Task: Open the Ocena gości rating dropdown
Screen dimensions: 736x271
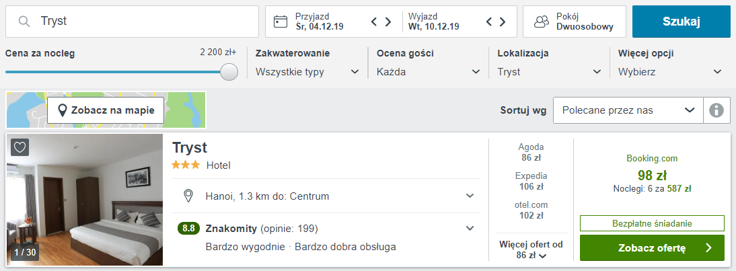Action: pos(429,72)
